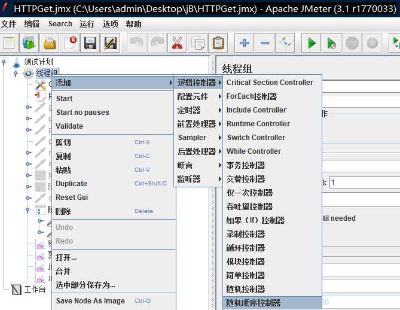Select ForEach控制器 item
The height and width of the screenshot is (310, 400).
point(272,96)
